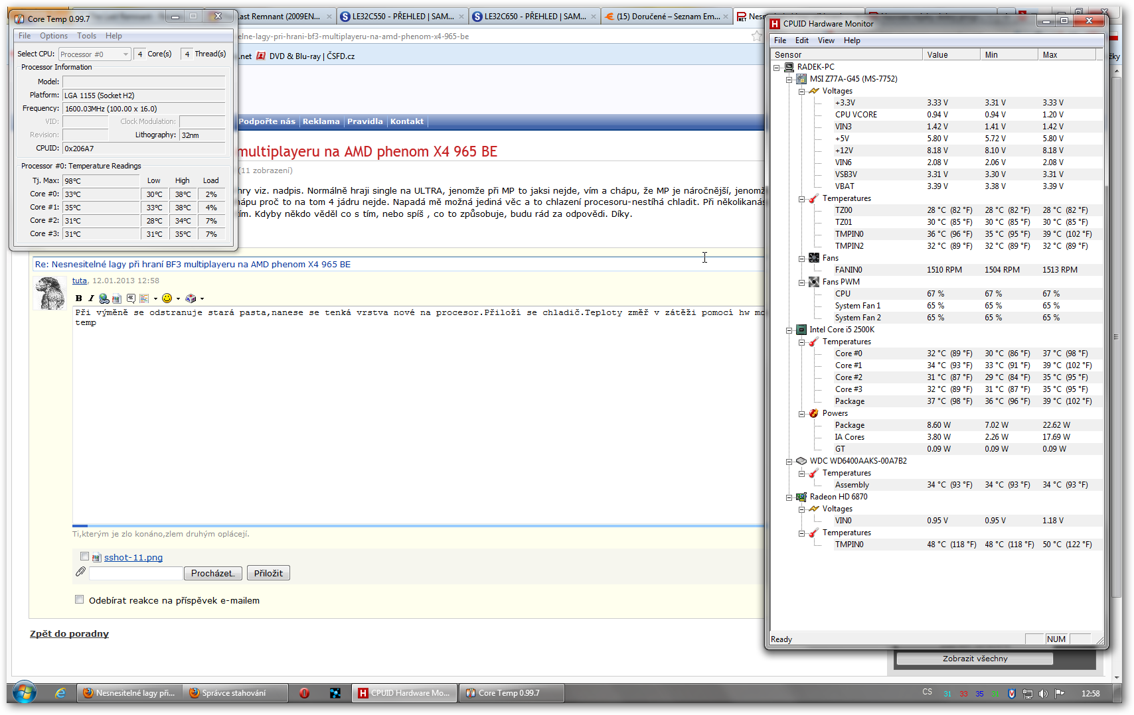The image size is (1134, 715).
Task: Collapse the Intel Core i5 2500K tree node
Action: tap(789, 330)
